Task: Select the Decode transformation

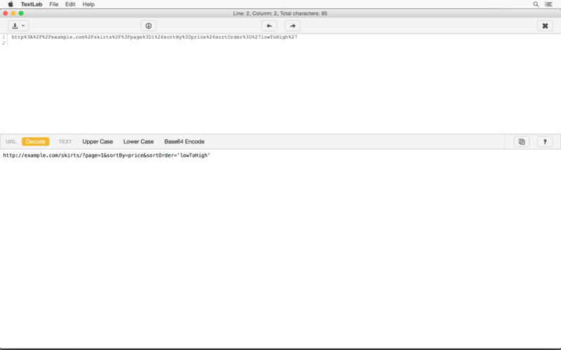Action: pyautogui.click(x=36, y=141)
